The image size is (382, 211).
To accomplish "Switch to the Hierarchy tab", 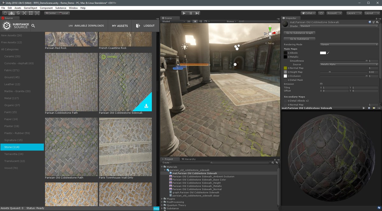I will coord(188,159).
